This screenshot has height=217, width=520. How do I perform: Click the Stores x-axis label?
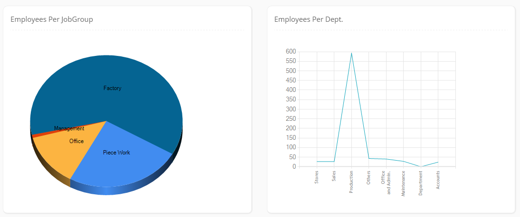(x=317, y=178)
